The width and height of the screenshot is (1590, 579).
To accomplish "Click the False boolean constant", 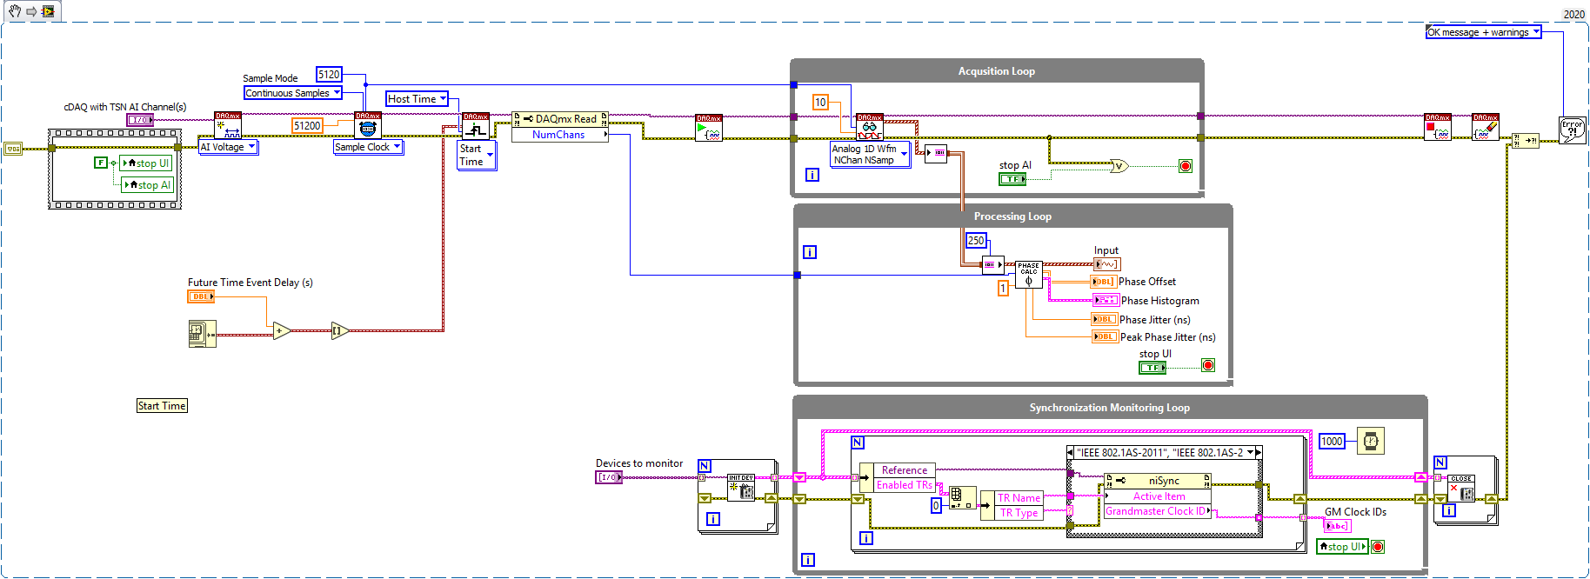I will 101,163.
